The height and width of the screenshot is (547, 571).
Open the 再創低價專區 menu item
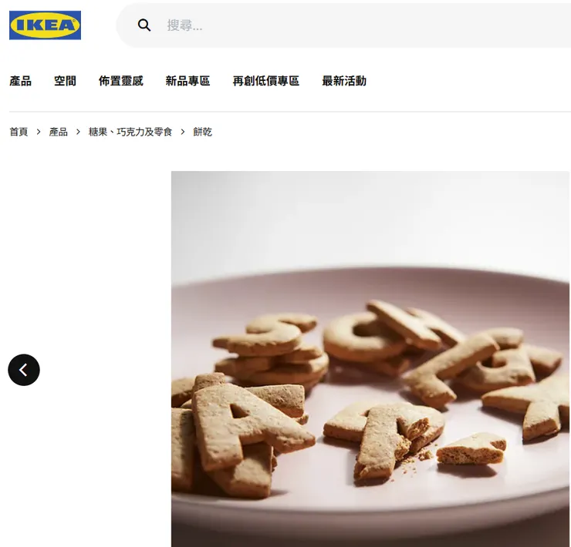(x=266, y=81)
